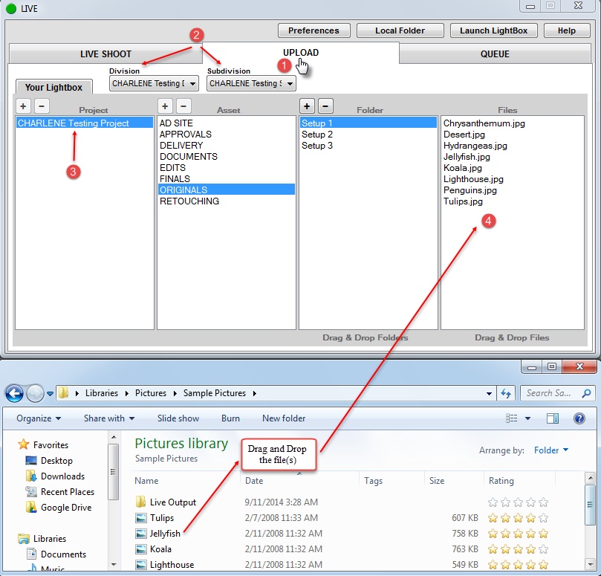Click the minus icon above Asset list
Screen dimensions: 601x576
point(183,106)
